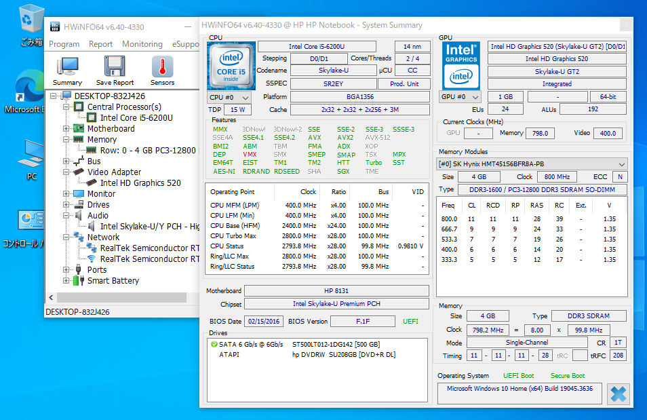This screenshot has width=647, height=420.
Task: Open the GPU #0 selector dropdown
Action: 461,97
